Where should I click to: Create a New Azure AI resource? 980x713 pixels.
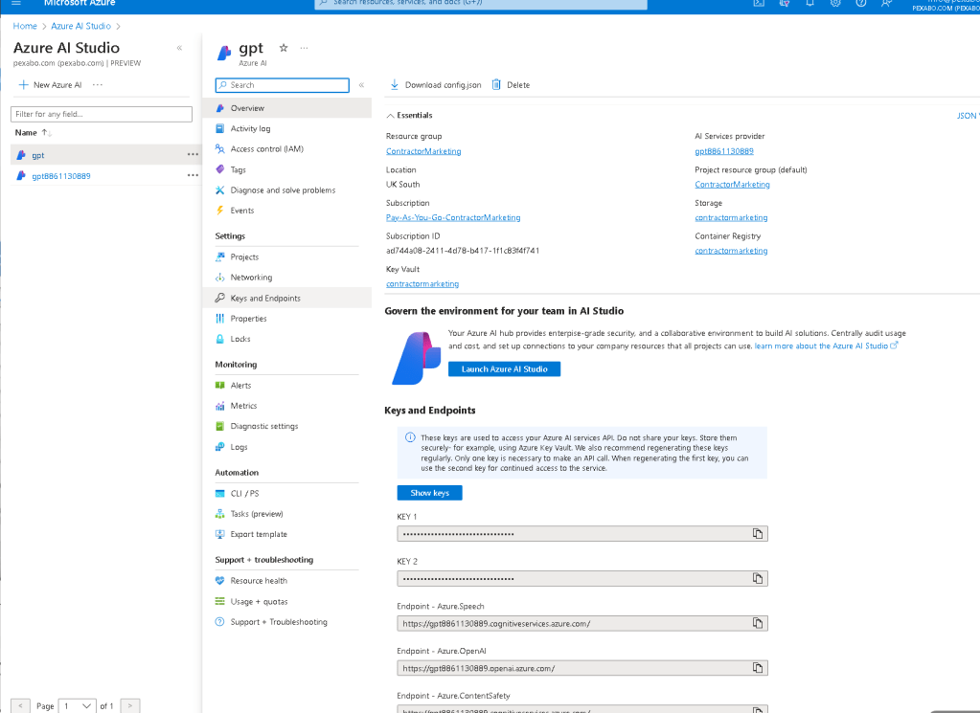[x=50, y=85]
